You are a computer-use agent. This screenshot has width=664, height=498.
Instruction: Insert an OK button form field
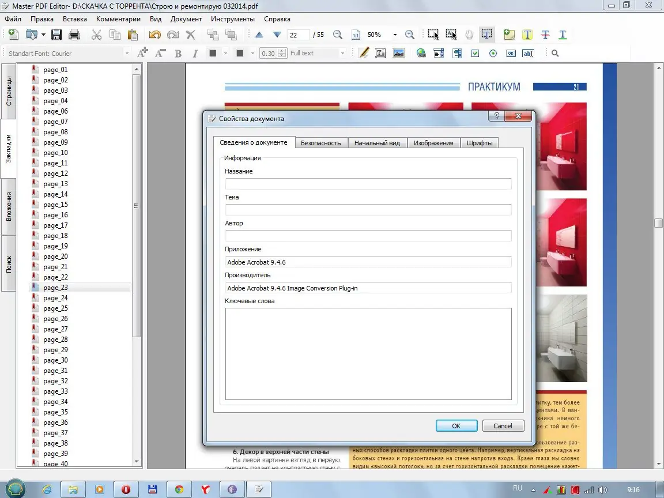[511, 54]
